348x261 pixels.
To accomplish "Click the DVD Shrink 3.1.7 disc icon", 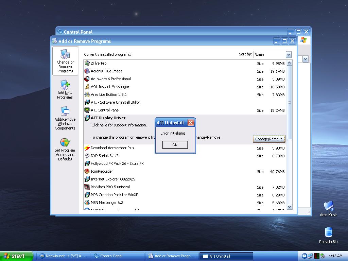I will pos(88,156).
